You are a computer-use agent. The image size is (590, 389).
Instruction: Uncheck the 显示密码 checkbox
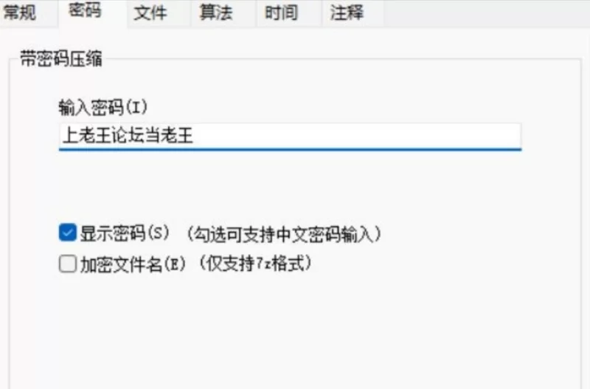pos(68,233)
